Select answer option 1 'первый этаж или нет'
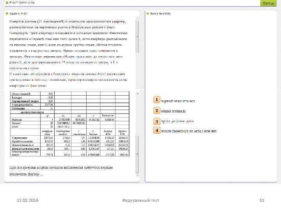The width and height of the screenshot is (281, 210). (157, 100)
